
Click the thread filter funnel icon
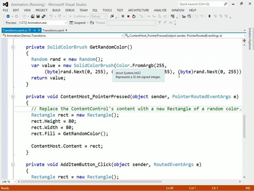[x=160, y=23]
